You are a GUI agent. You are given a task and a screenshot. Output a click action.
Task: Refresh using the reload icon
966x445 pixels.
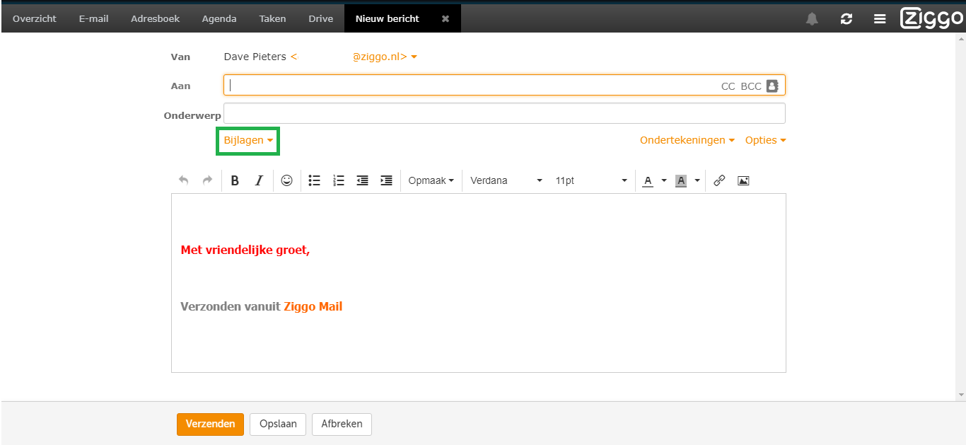846,19
